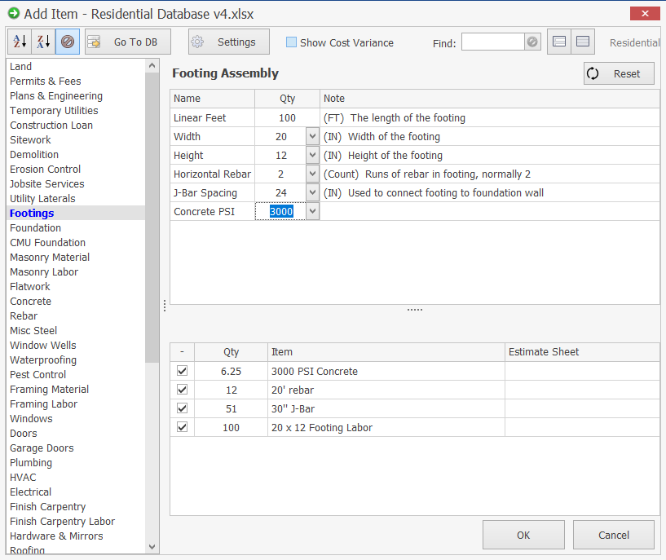Toggle the no-sort circle-slash icon
The width and height of the screenshot is (666, 560).
pyautogui.click(x=68, y=42)
